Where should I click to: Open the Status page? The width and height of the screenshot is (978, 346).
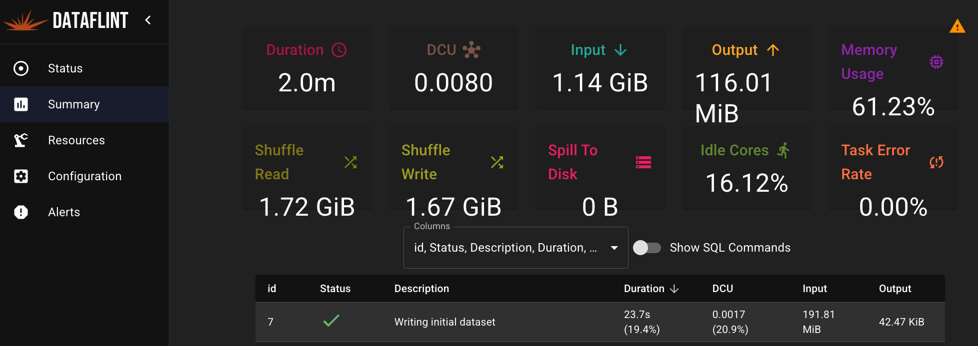pos(65,68)
